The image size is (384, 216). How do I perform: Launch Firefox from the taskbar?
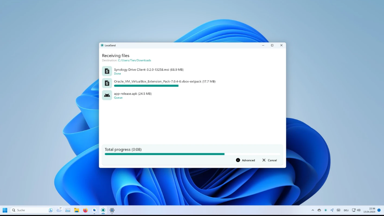85,210
